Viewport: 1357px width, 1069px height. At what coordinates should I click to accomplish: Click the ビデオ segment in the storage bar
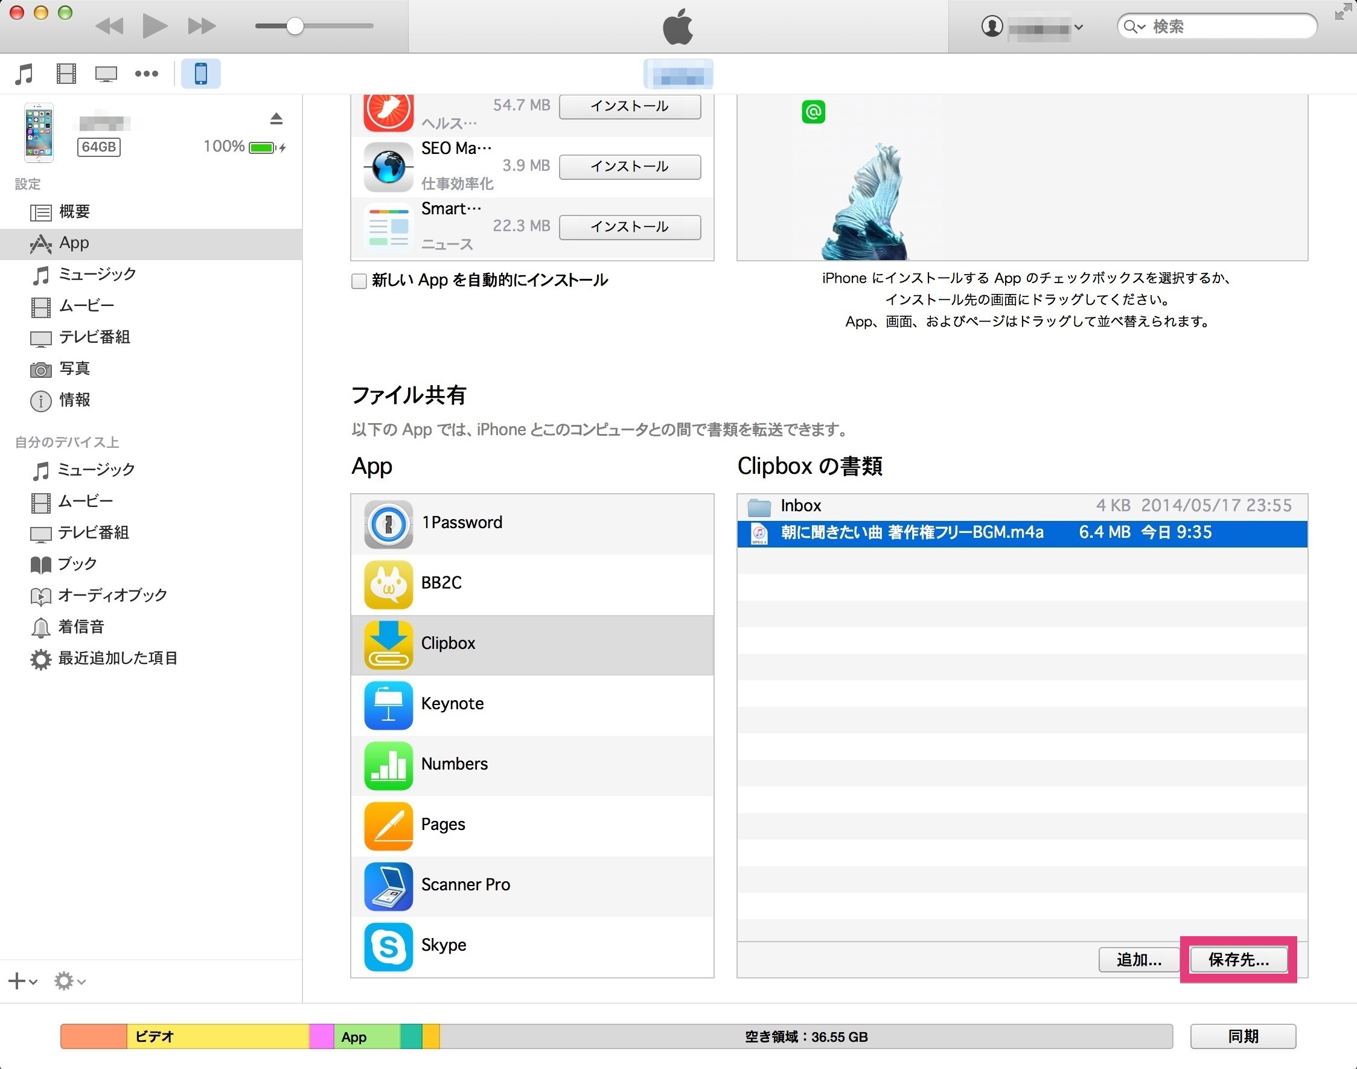pyautogui.click(x=218, y=1036)
